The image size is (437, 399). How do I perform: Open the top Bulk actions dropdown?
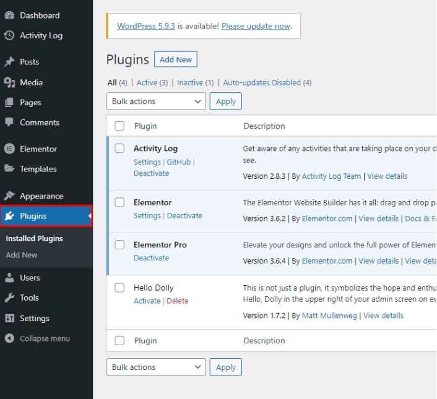pos(156,101)
